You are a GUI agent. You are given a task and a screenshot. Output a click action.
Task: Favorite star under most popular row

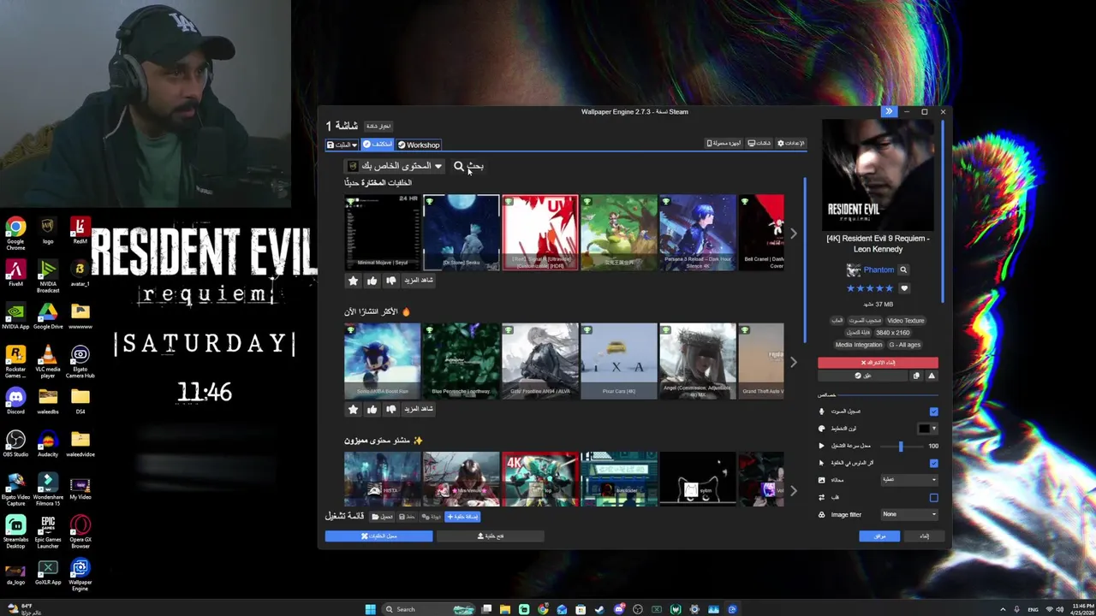pos(353,409)
